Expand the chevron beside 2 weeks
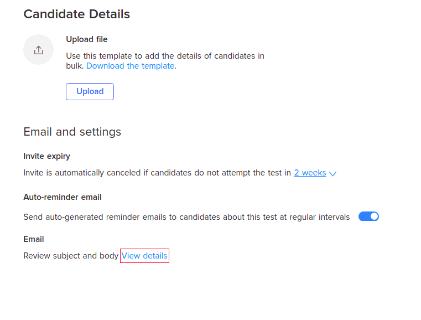 333,174
